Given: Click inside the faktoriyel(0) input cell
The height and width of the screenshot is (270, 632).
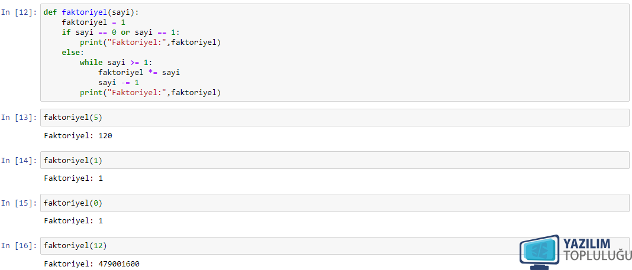Looking at the screenshot, I should pos(334,203).
